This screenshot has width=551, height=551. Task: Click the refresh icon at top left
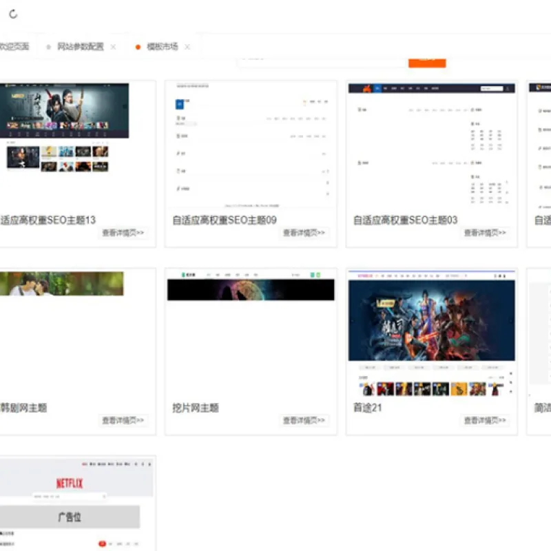(13, 14)
